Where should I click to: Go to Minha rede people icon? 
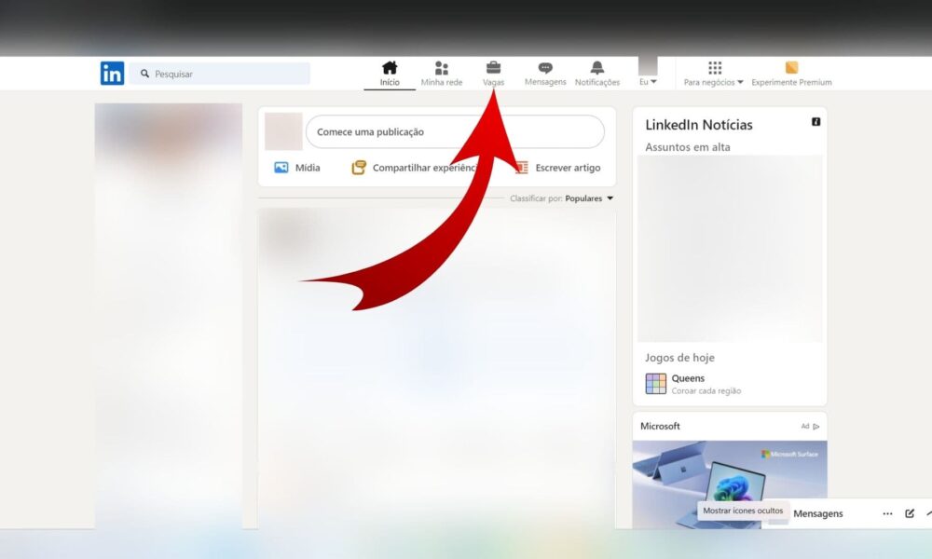coord(441,68)
